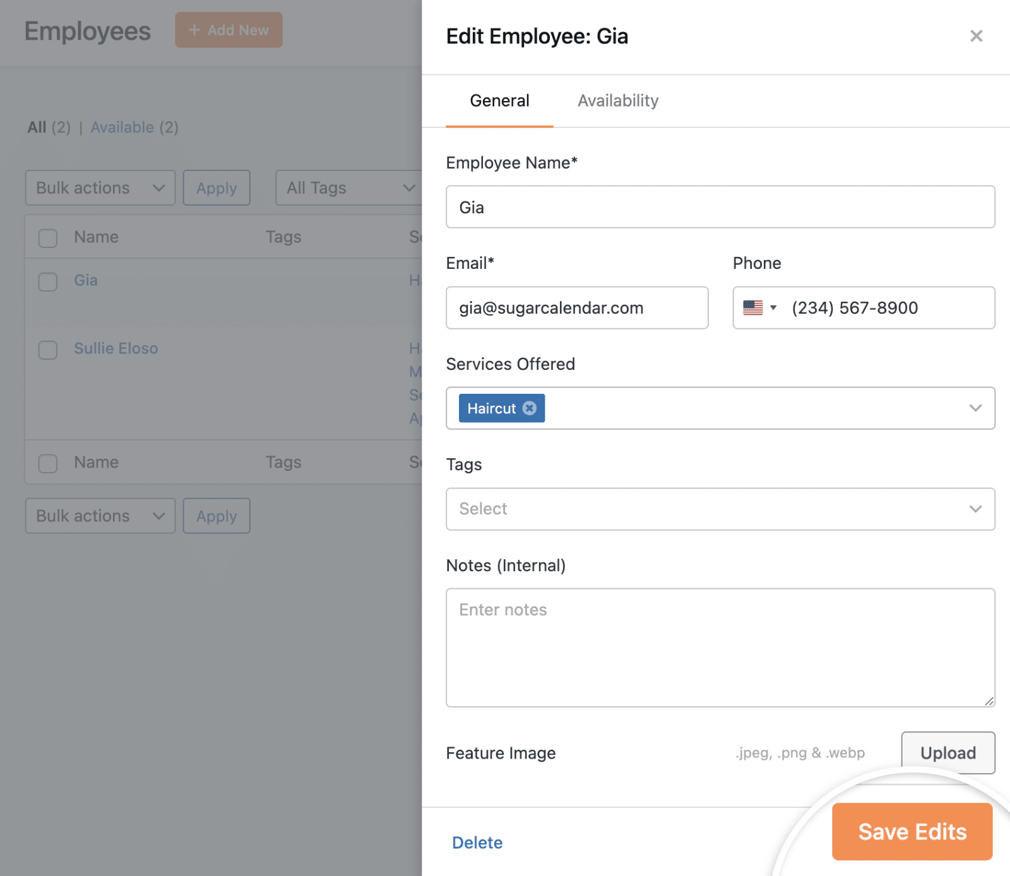The height and width of the screenshot is (876, 1010).
Task: Switch to the Availability tab
Action: pyautogui.click(x=617, y=100)
